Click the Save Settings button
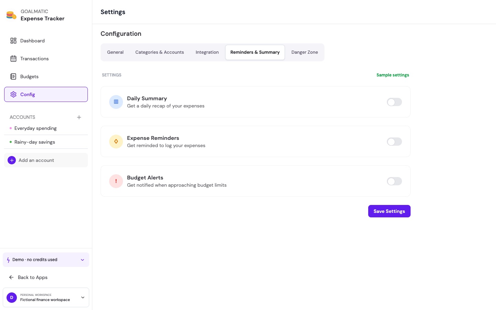The image size is (496, 310). point(389,211)
